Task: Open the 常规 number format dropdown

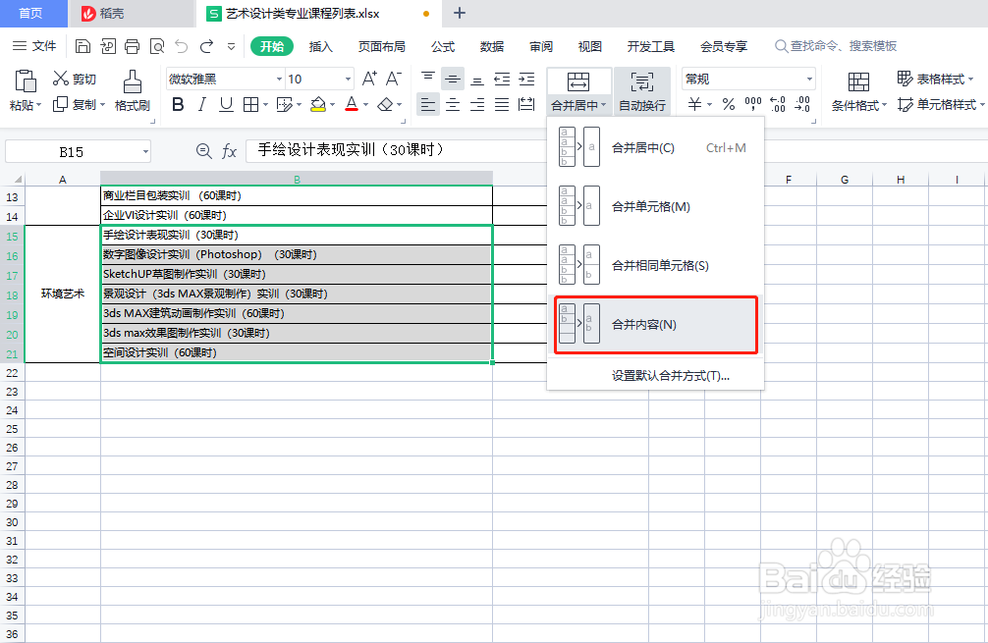Action: pyautogui.click(x=746, y=78)
